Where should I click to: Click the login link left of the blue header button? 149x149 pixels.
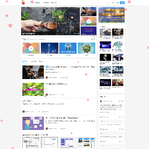tap(113, 2)
